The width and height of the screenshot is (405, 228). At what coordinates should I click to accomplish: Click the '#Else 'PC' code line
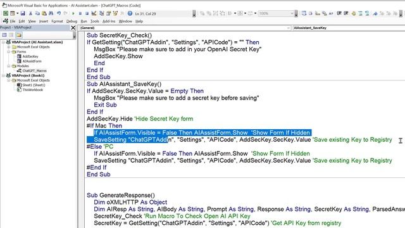100,146
